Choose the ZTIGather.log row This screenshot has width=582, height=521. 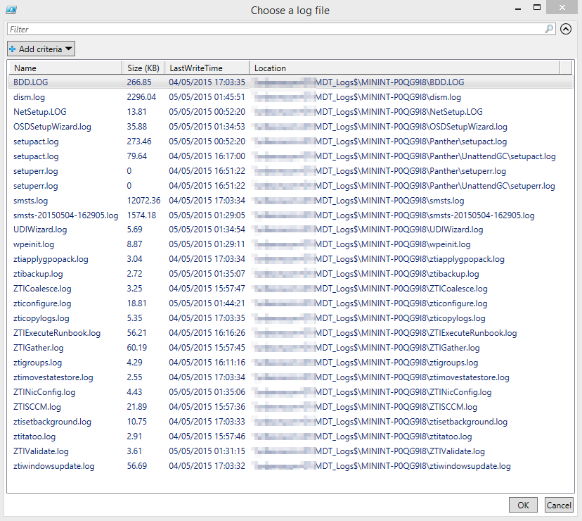pos(39,348)
